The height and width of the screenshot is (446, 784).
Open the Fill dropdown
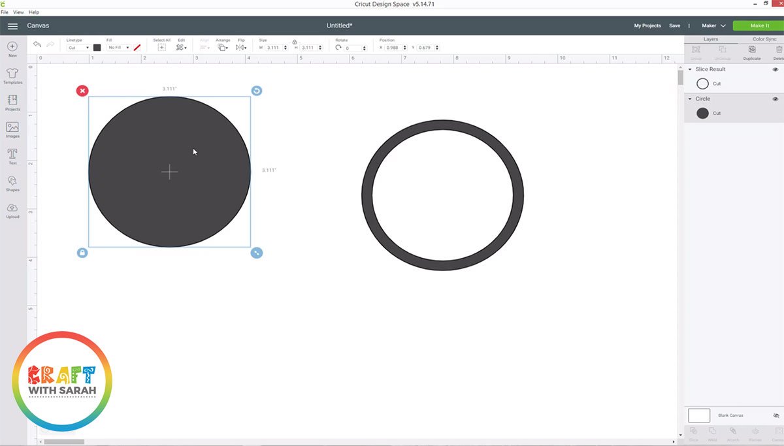119,48
